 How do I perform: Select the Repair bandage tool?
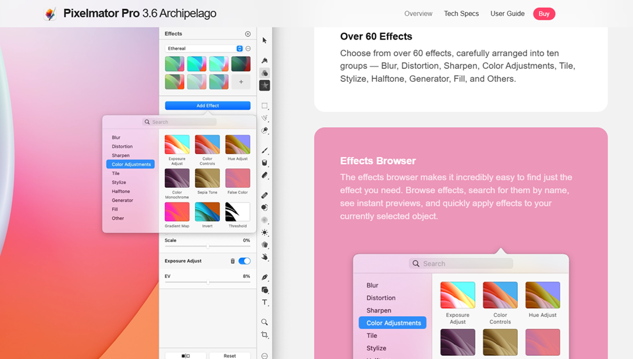pyautogui.click(x=265, y=195)
